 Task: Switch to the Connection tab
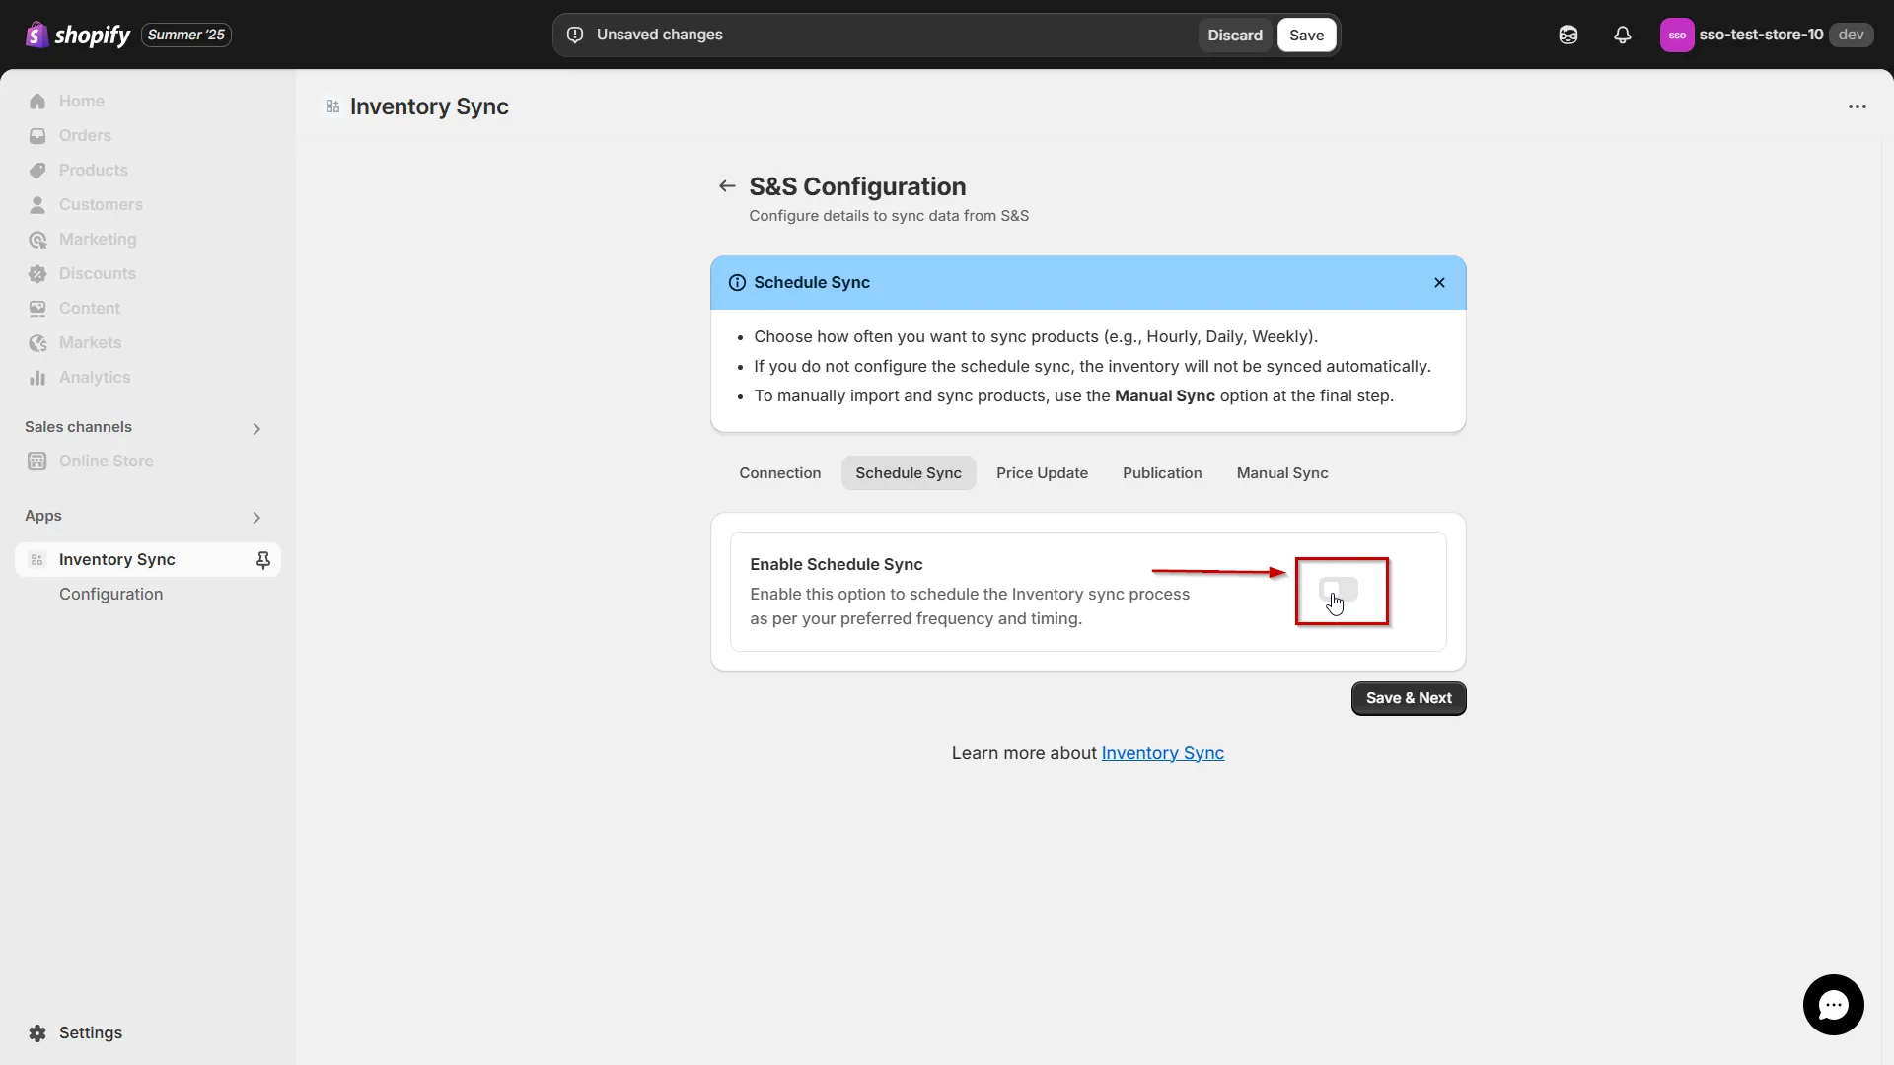point(779,473)
